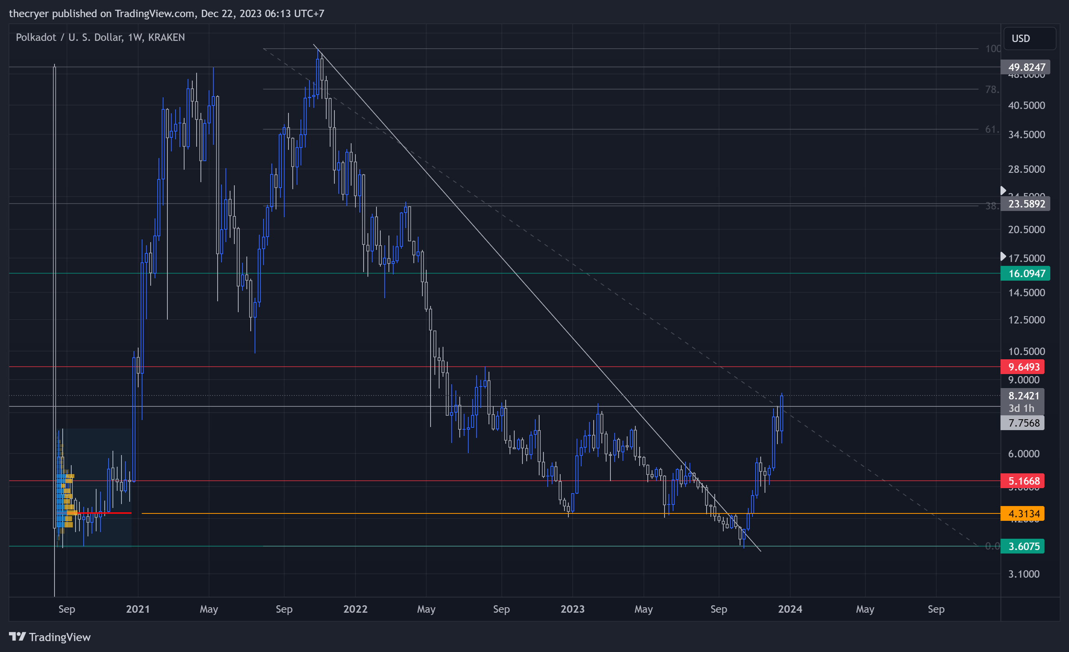Click the 17.5000 price scale value

(1027, 258)
